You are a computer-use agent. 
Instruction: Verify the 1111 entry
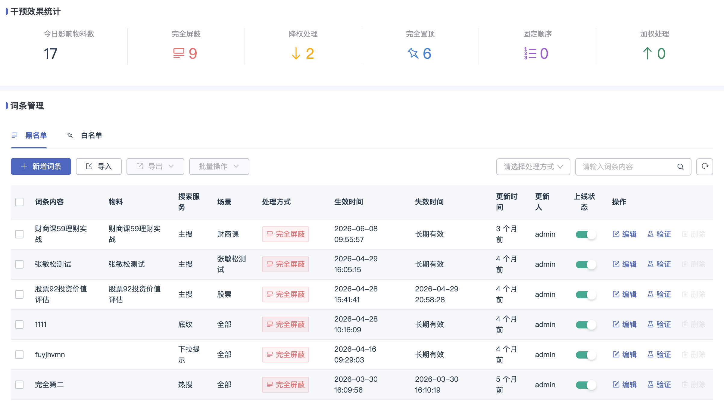tap(659, 325)
